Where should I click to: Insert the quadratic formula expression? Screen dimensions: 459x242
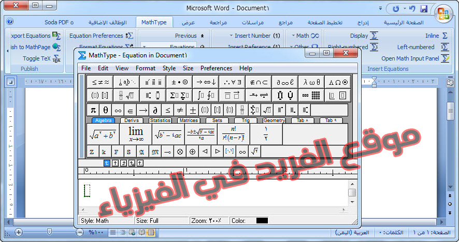click(x=201, y=134)
